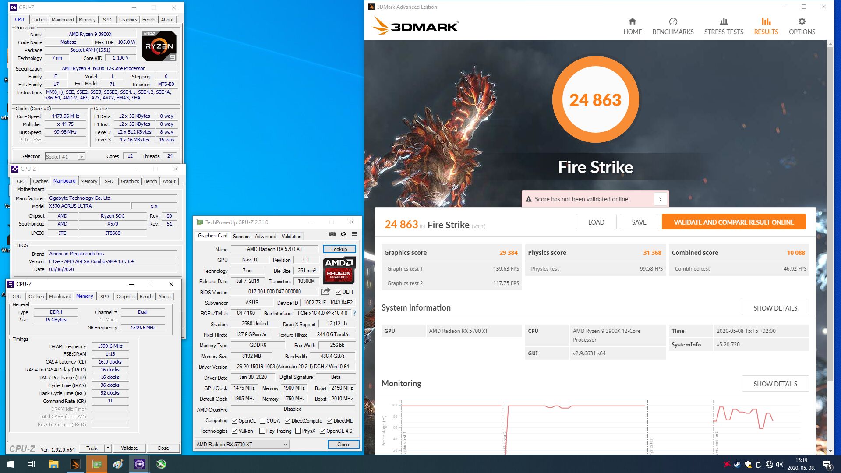This screenshot has height=473, width=841.
Task: Open GPU-Z hamburger menu
Action: point(354,234)
